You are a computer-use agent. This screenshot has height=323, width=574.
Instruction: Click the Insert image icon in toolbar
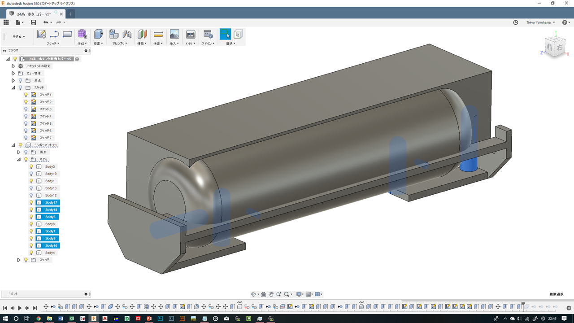coord(174,34)
